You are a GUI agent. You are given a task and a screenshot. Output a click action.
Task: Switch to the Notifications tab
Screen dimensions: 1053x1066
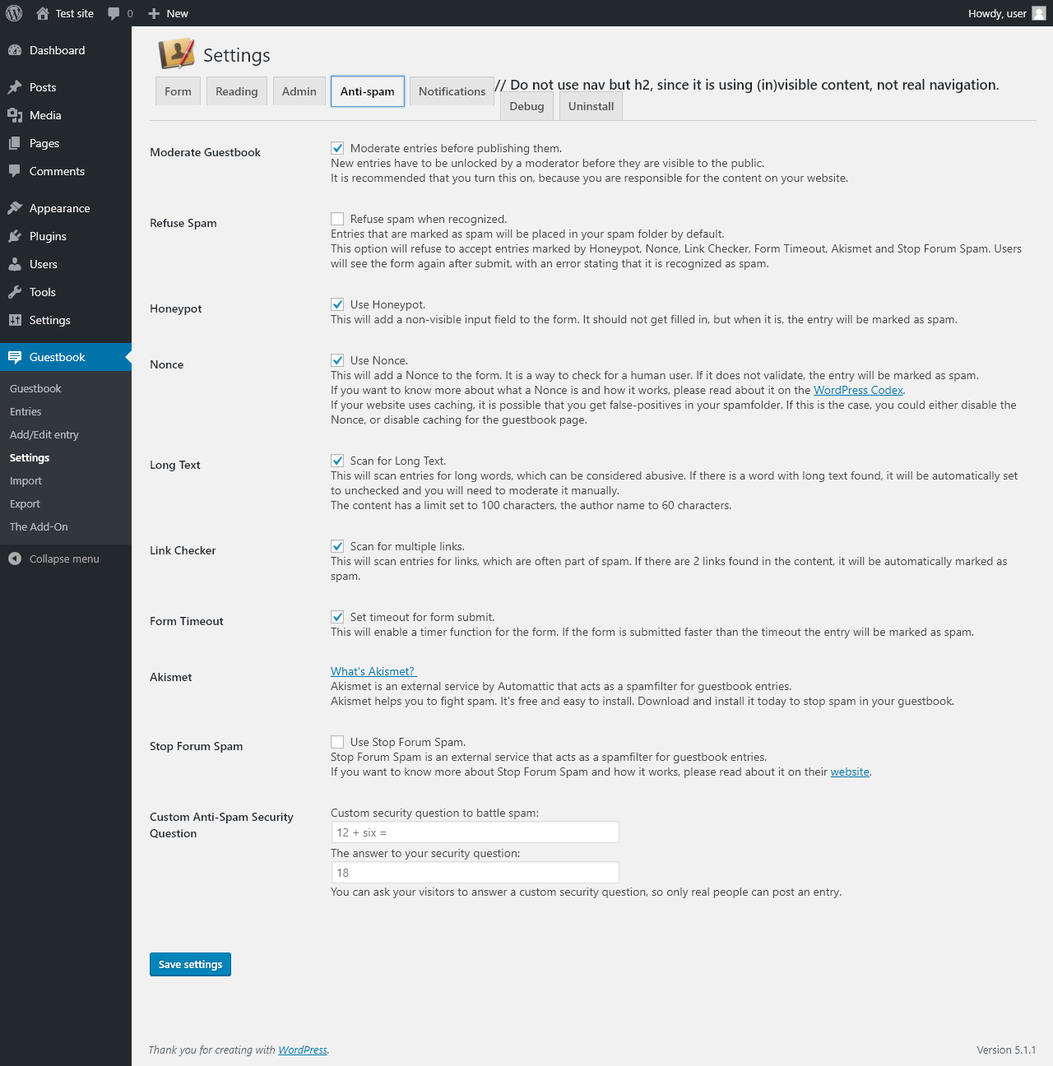pos(452,91)
